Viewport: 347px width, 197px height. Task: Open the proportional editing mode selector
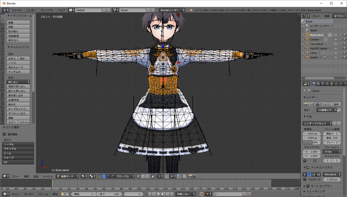(x=160, y=176)
